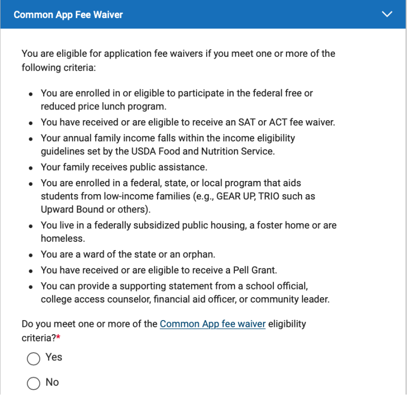Click the Pell Grant bullet point

pyautogui.click(x=160, y=269)
